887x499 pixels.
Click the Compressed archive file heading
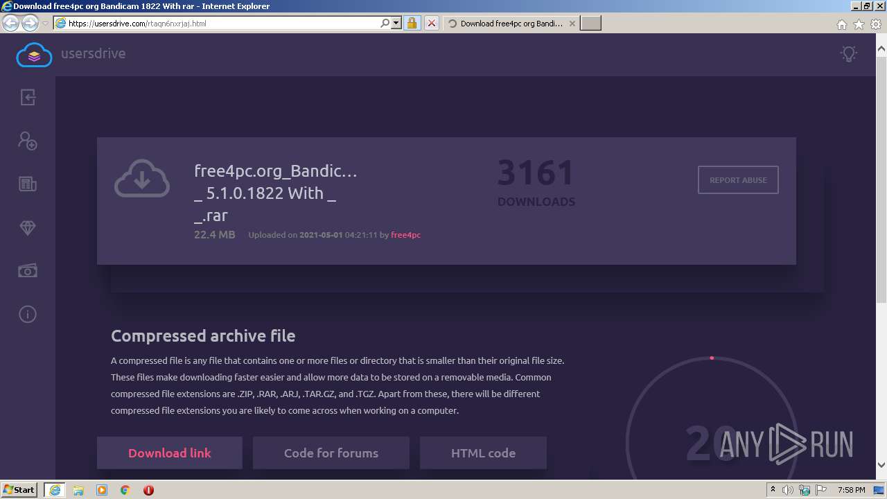(203, 336)
